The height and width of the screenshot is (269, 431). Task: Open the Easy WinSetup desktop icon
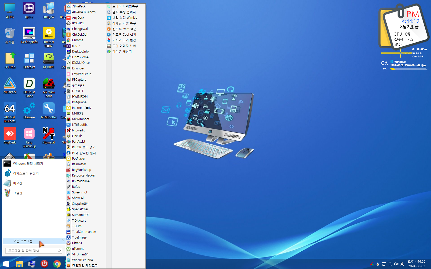pyautogui.click(x=29, y=138)
